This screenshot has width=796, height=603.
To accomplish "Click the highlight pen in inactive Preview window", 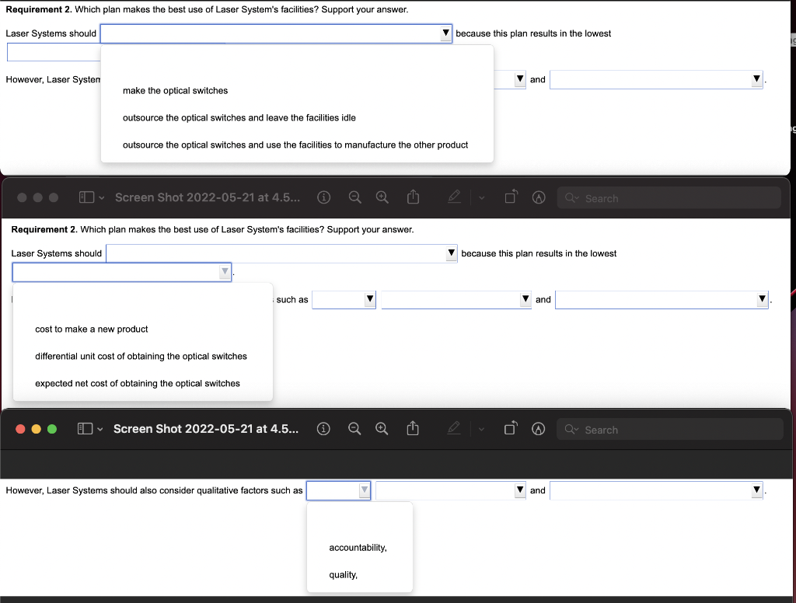I will click(x=454, y=197).
